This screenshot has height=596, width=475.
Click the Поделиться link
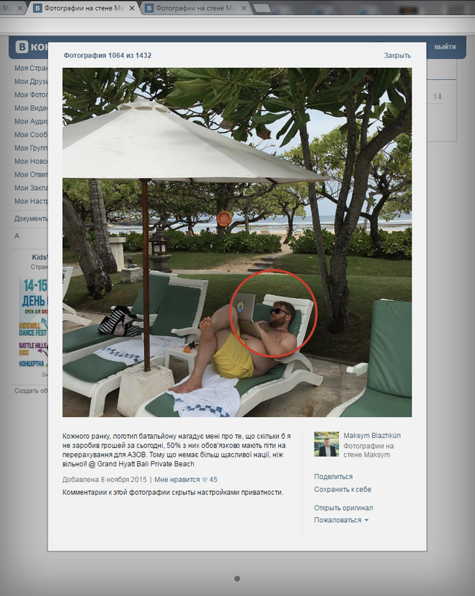[x=333, y=477]
